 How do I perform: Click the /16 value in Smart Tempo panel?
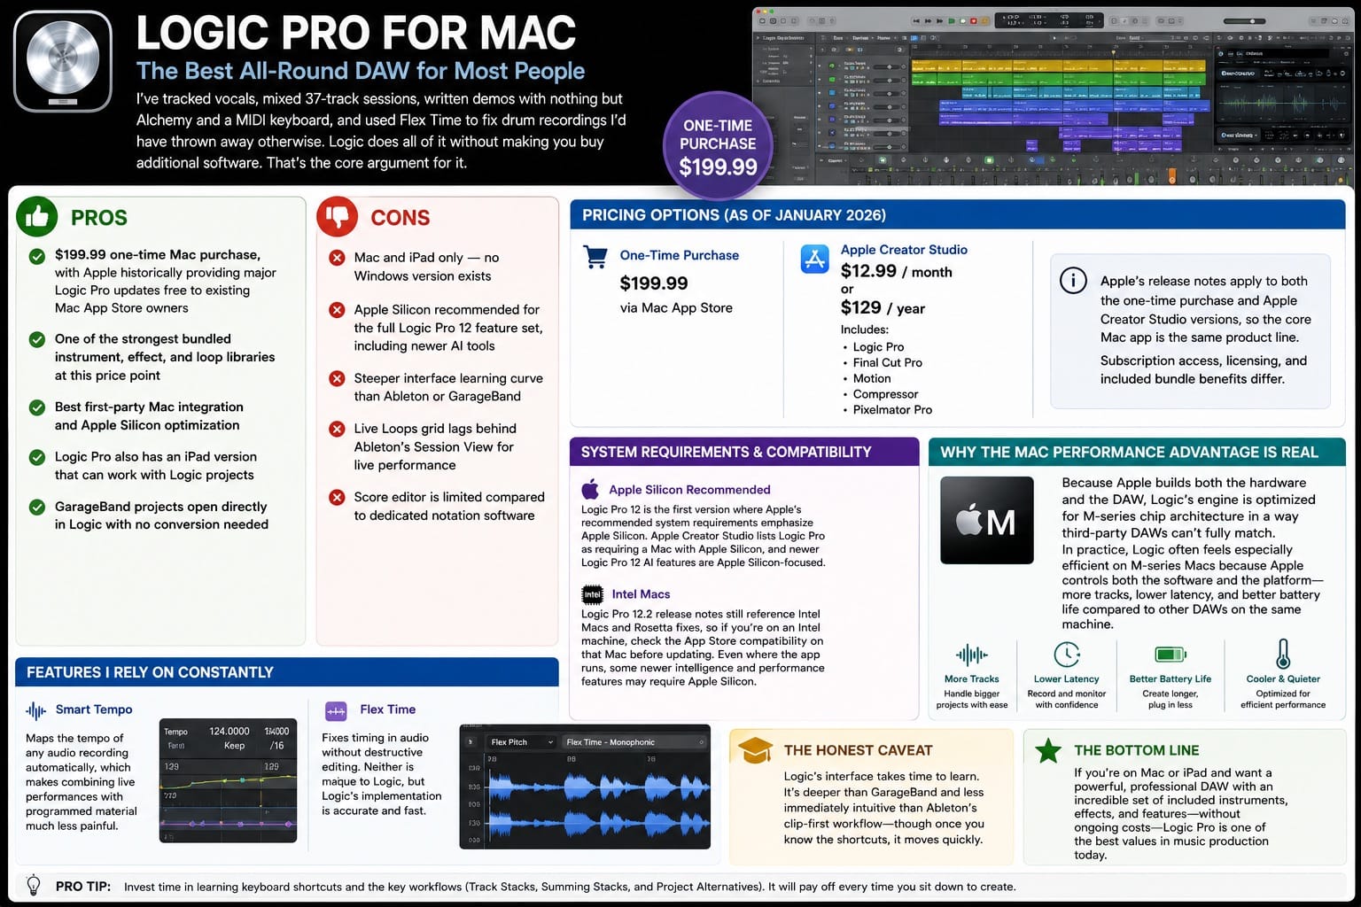276,746
